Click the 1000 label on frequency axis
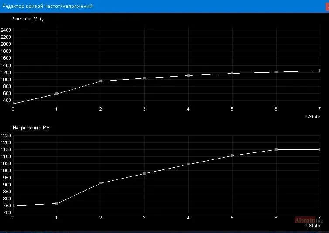Image resolution: width=329 pixels, height=233 pixels. click(6, 79)
